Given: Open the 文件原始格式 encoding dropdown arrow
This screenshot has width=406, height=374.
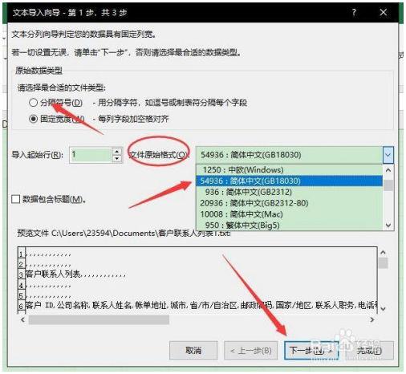Looking at the screenshot, I should [388, 155].
